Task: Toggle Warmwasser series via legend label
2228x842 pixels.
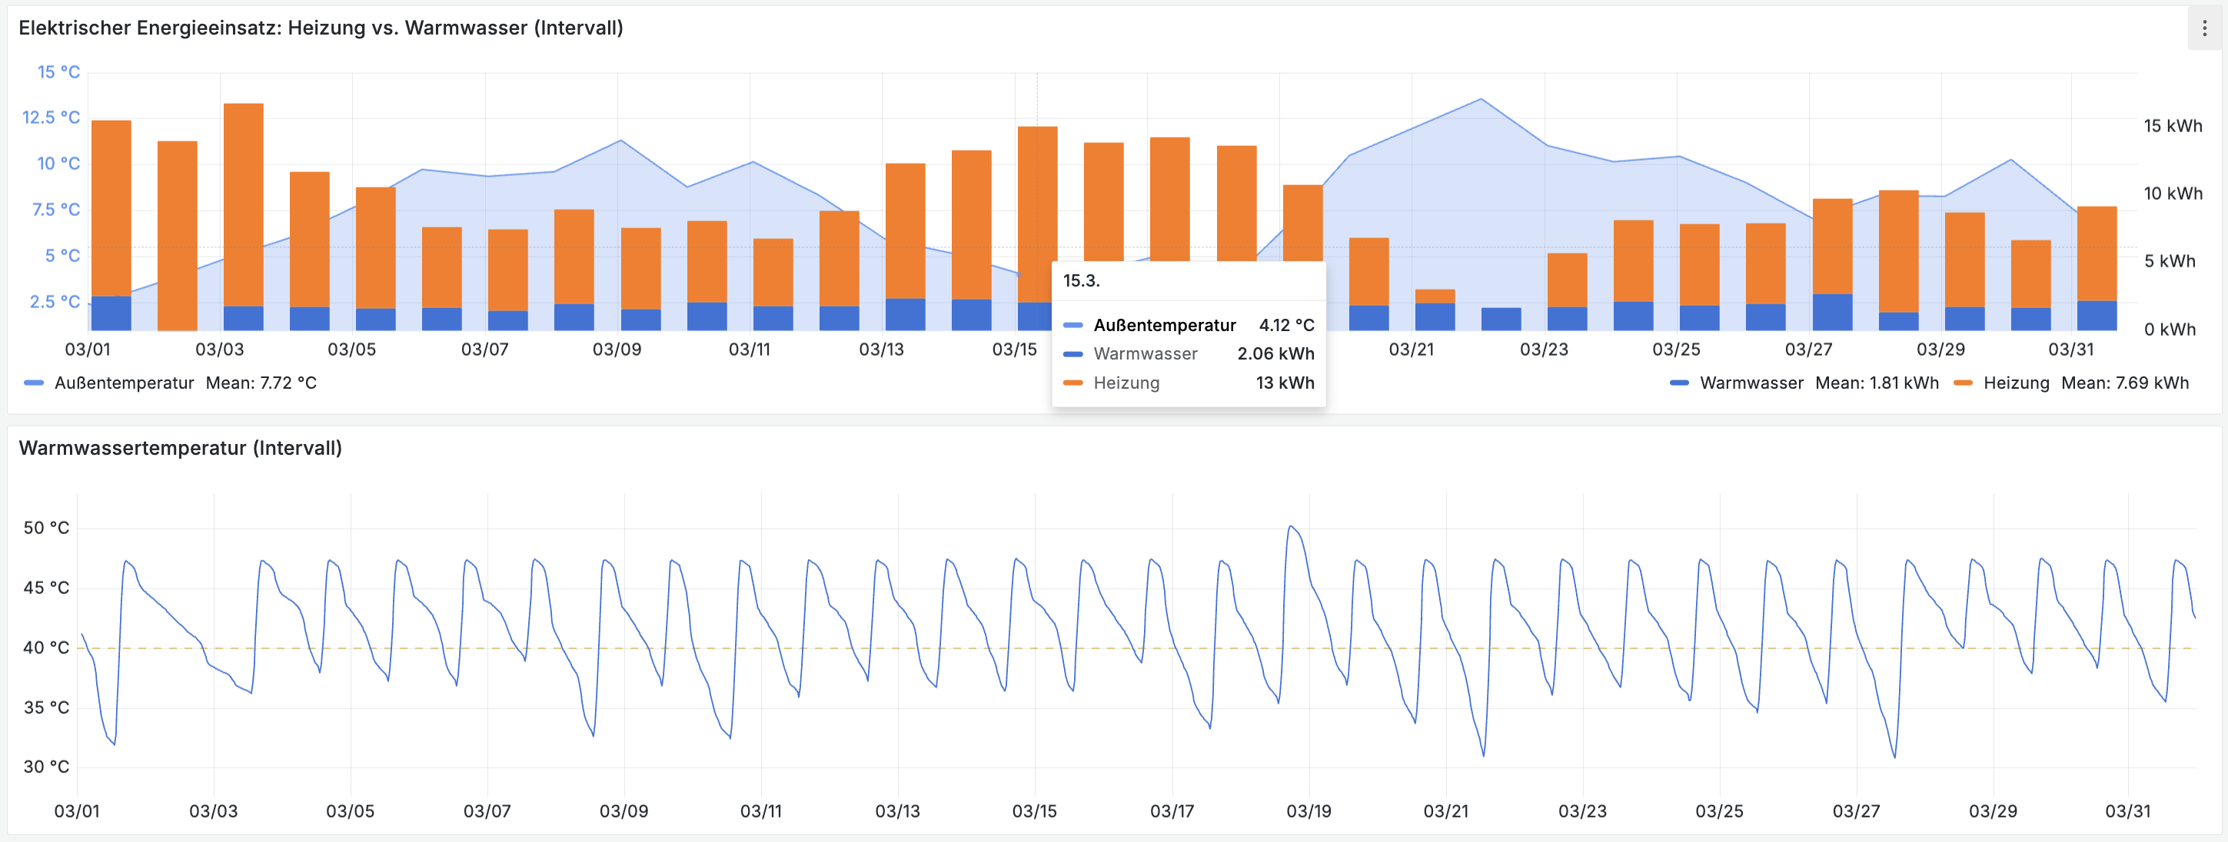Action: (1751, 383)
